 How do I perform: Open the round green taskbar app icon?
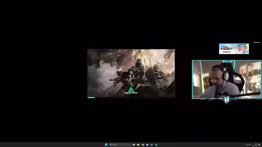[143, 145]
